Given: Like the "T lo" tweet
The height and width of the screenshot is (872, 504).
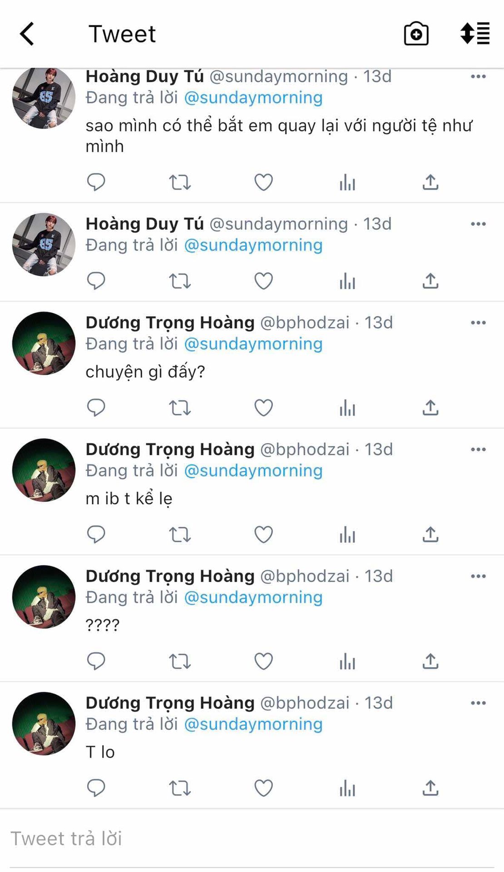Looking at the screenshot, I should click(x=263, y=788).
